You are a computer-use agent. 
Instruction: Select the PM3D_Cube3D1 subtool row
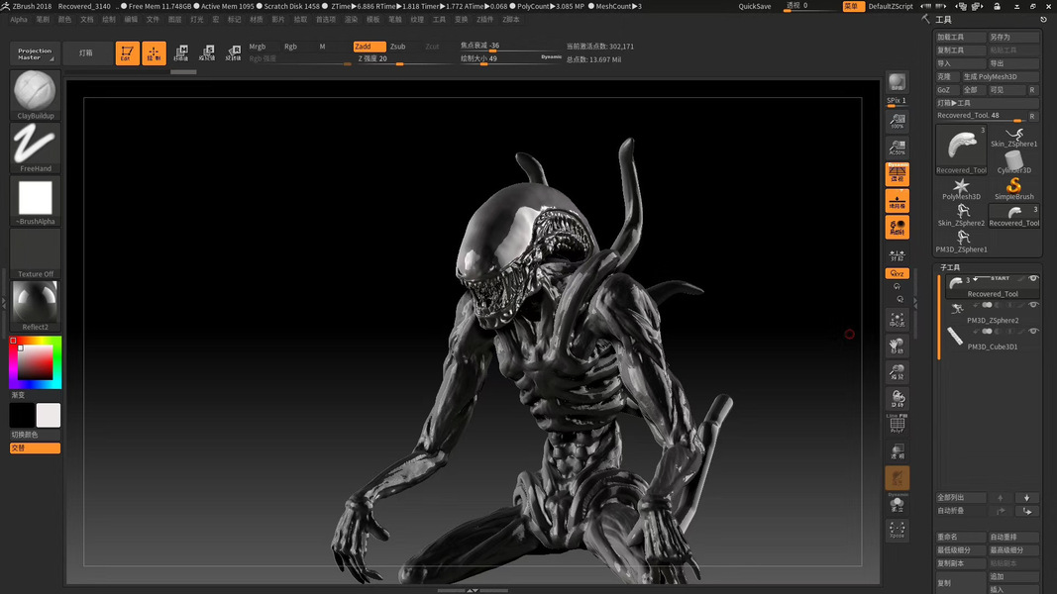[993, 340]
